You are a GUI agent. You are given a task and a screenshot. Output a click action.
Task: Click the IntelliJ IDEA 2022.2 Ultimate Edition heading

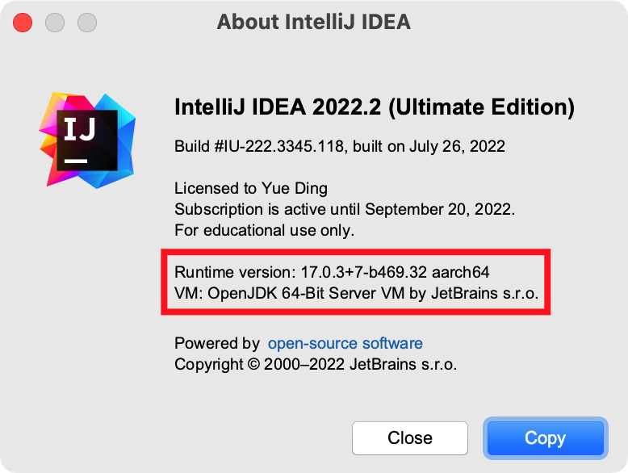[375, 108]
